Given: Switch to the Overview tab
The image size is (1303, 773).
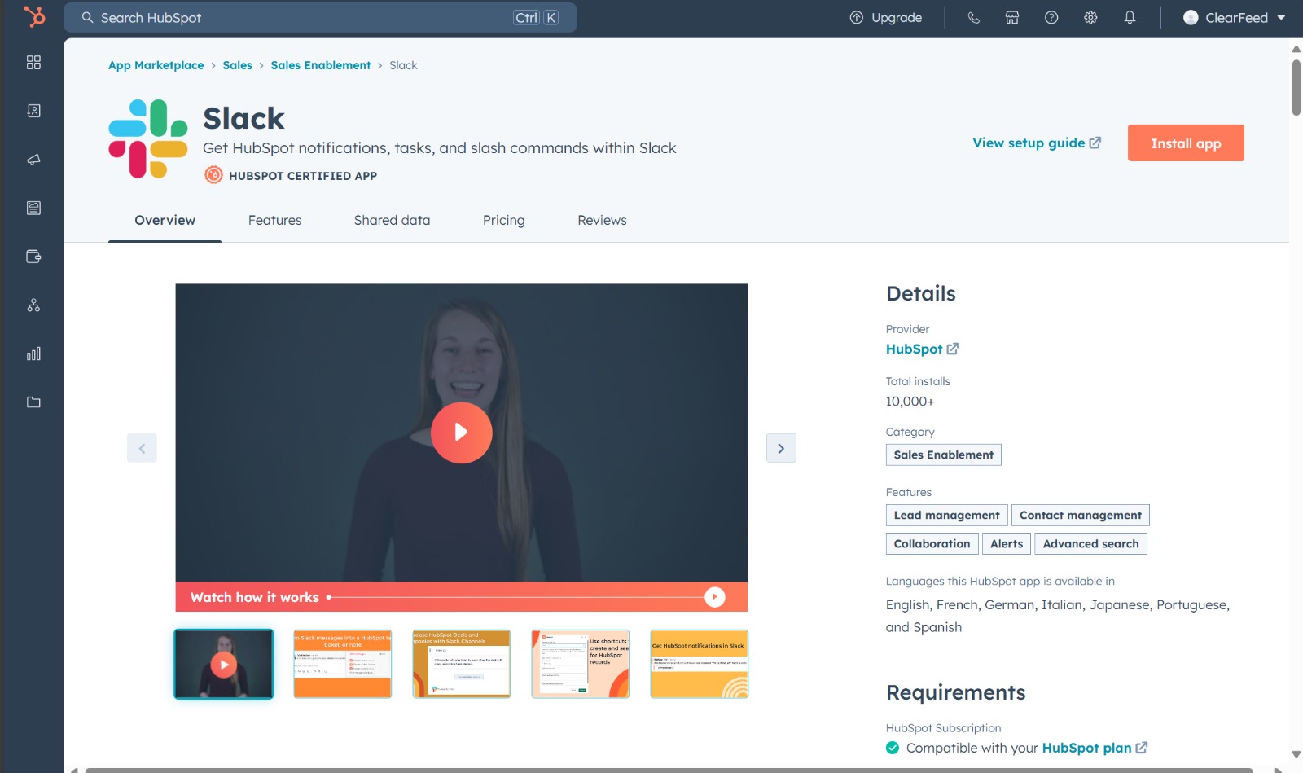Looking at the screenshot, I should [165, 220].
